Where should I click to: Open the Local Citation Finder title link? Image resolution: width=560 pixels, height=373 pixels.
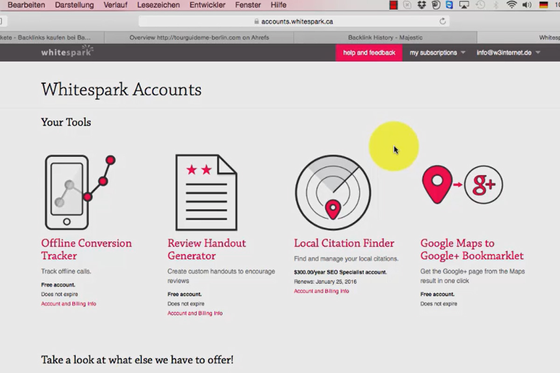coord(344,243)
